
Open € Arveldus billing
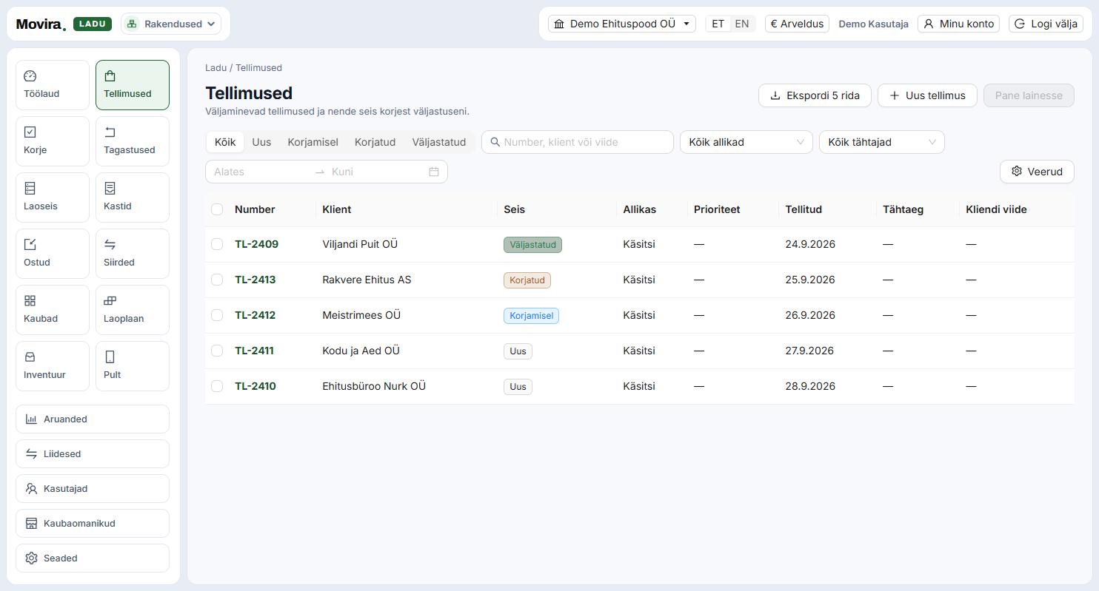click(x=797, y=24)
